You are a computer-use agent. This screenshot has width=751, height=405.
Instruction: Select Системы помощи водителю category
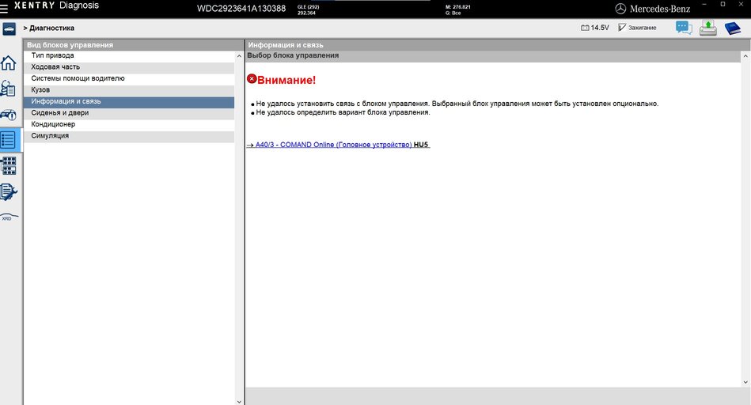point(129,78)
